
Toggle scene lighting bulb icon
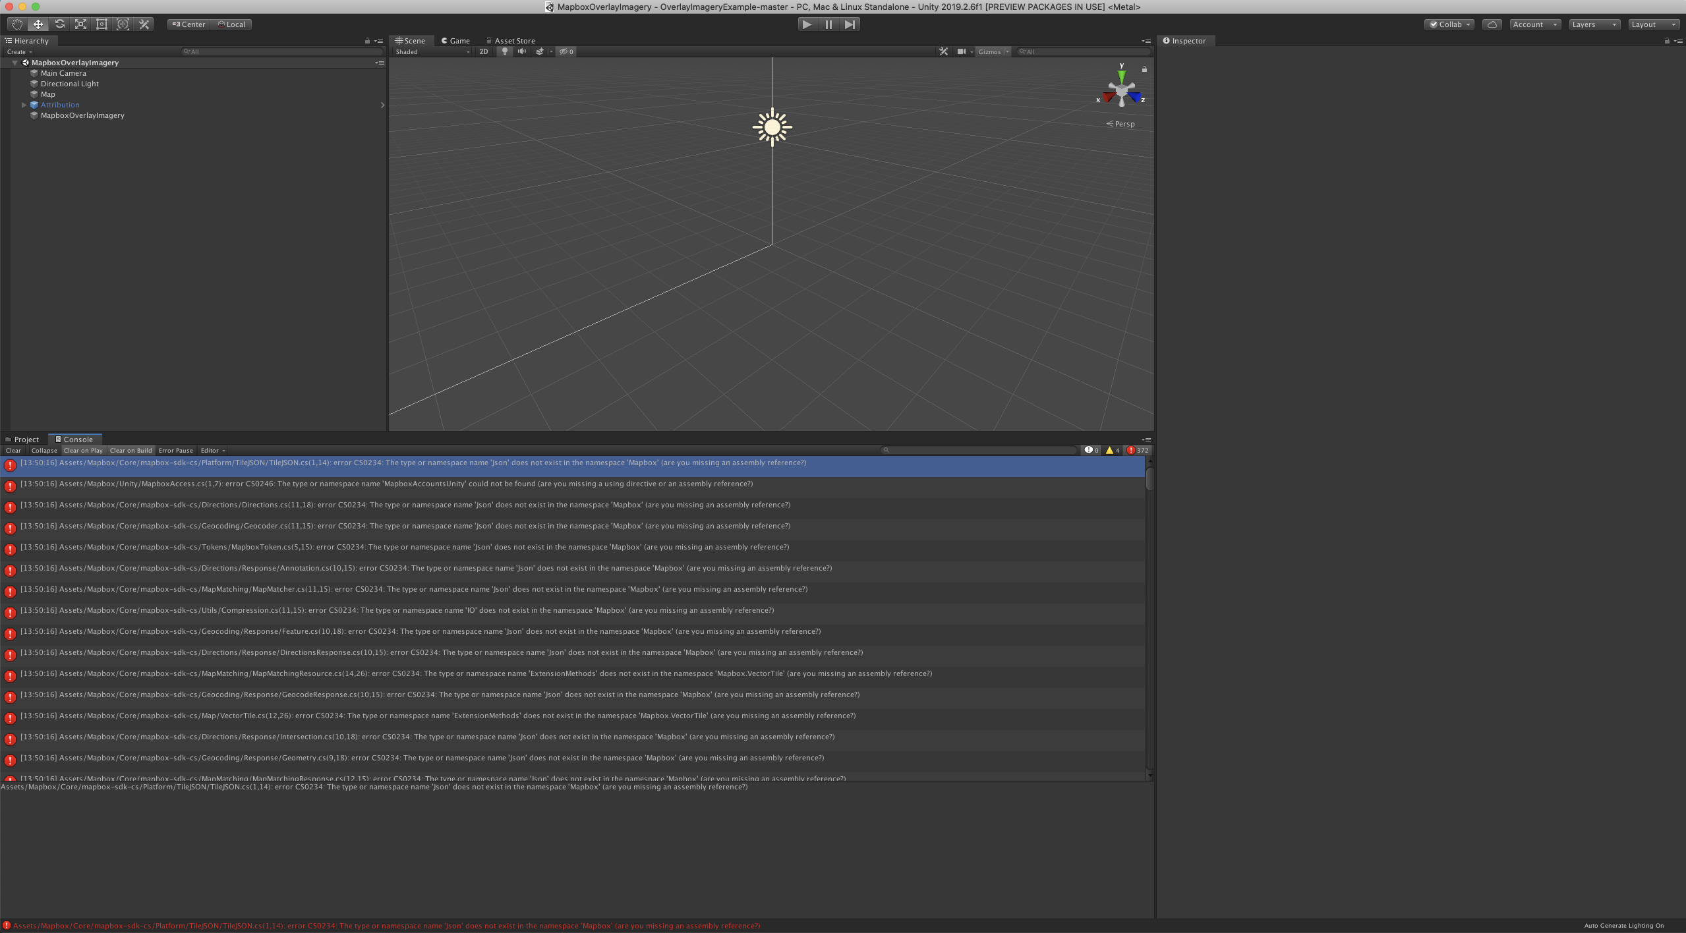pyautogui.click(x=505, y=51)
